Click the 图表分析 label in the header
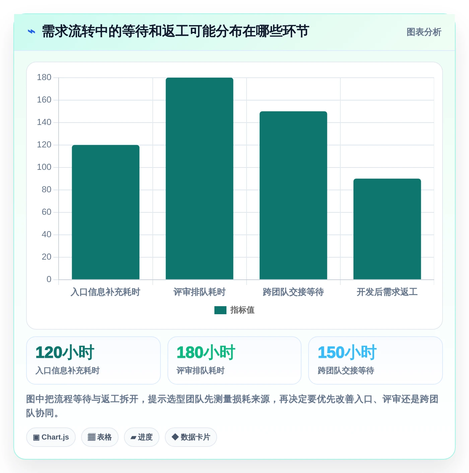This screenshot has width=469, height=473. pyautogui.click(x=424, y=32)
